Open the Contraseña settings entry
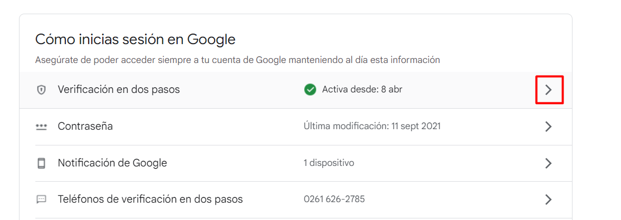Screen dimensions: 621x220 [x=85, y=127]
